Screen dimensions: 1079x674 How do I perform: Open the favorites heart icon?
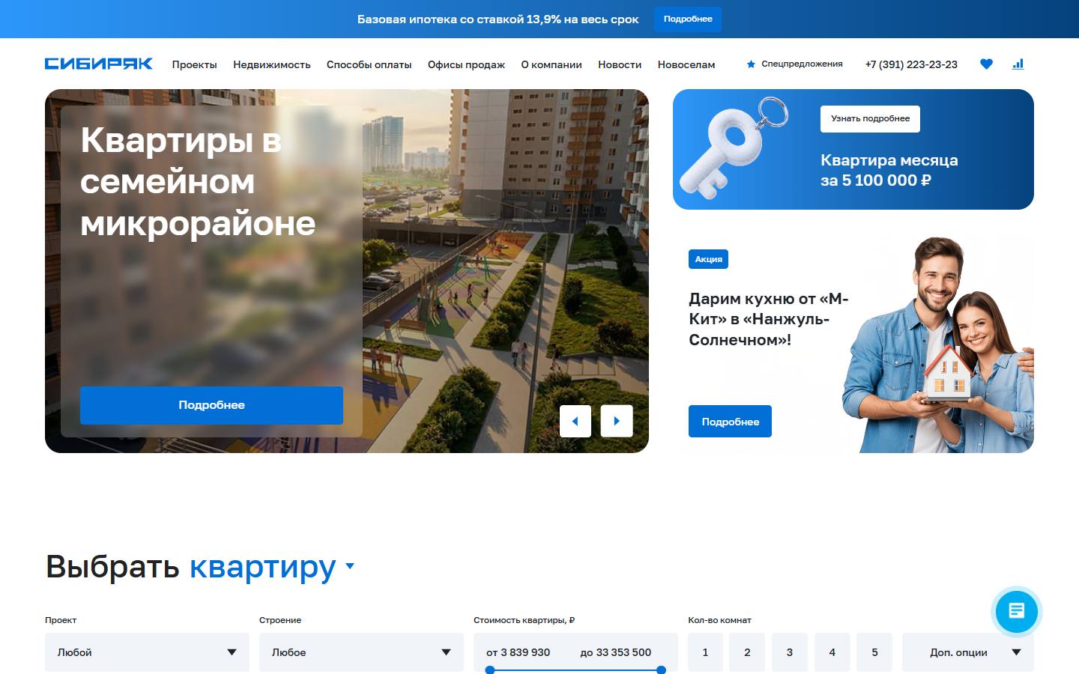[x=986, y=64]
